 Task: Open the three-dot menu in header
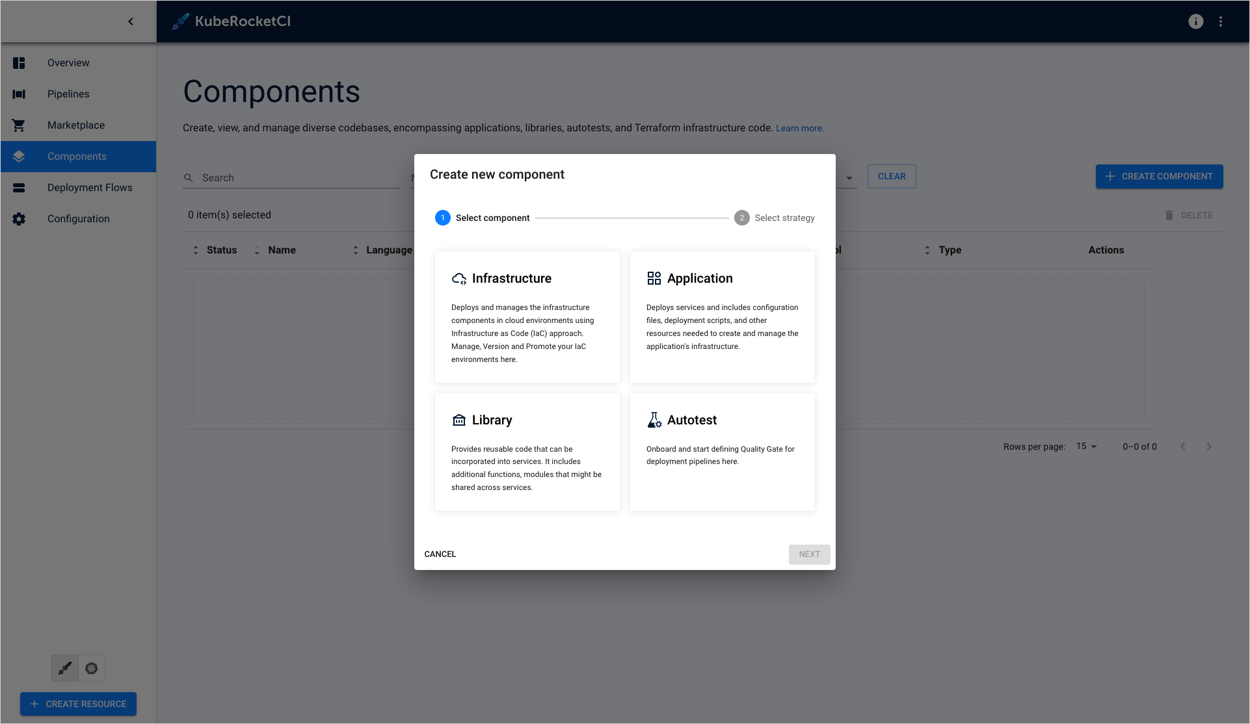pos(1221,21)
